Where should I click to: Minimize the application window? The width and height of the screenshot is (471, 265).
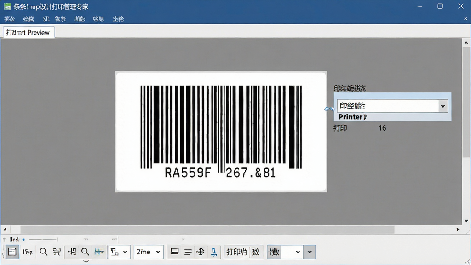tap(420, 6)
